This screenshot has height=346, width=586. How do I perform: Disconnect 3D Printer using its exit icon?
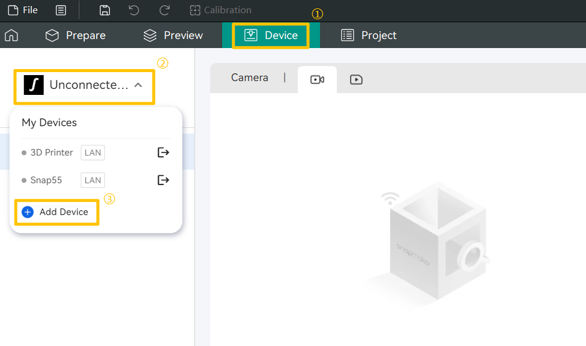point(163,153)
